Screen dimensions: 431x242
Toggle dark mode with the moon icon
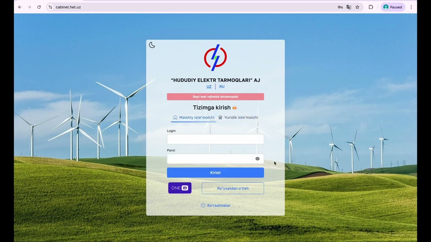click(152, 45)
